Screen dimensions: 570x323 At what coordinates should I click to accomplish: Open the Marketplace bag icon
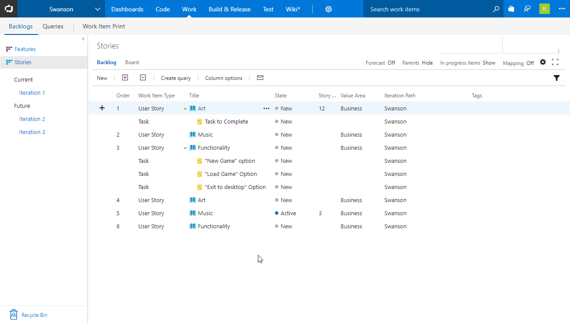510,8
